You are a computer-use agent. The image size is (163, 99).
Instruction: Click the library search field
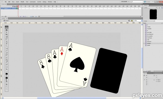(158, 21)
